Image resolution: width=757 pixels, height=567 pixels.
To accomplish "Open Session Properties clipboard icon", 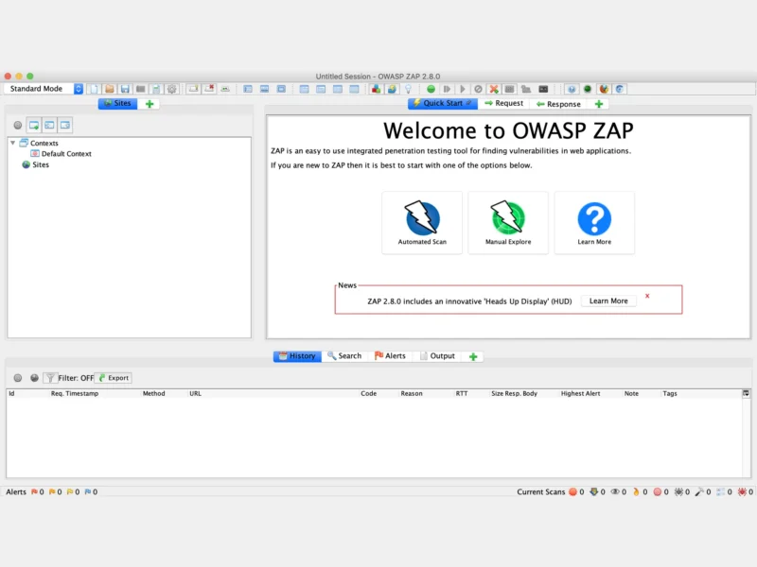I will tap(156, 89).
